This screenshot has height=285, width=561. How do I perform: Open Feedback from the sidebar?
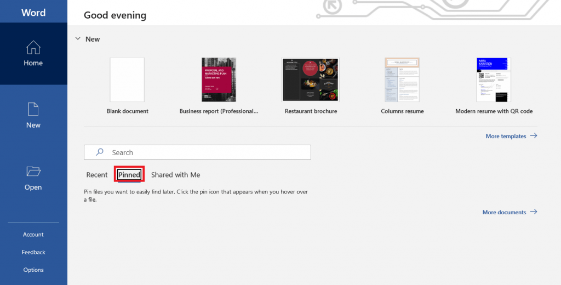pyautogui.click(x=33, y=252)
